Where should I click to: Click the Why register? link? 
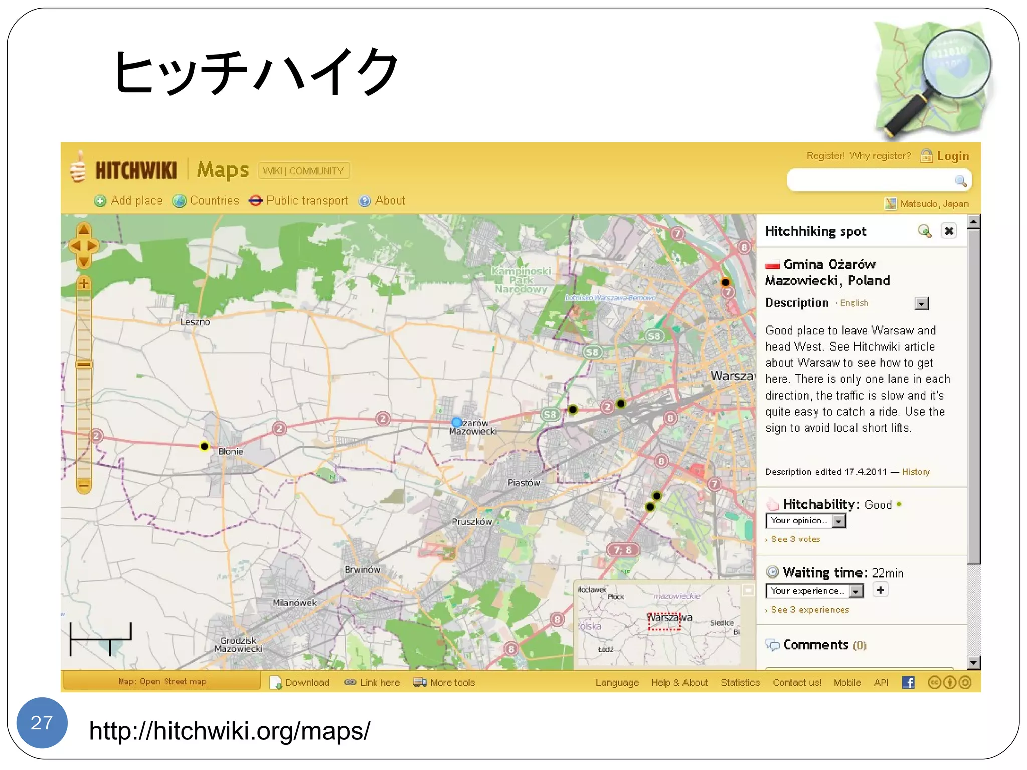pyautogui.click(x=880, y=156)
